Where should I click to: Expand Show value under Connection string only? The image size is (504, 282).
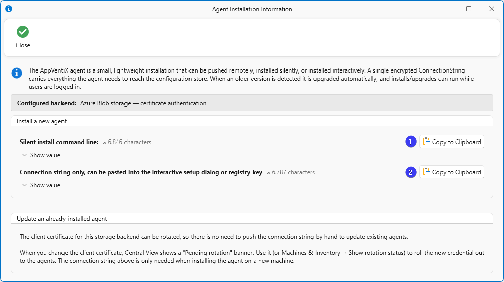pyautogui.click(x=41, y=185)
